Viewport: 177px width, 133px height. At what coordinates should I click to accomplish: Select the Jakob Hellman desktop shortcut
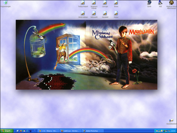coord(83,14)
